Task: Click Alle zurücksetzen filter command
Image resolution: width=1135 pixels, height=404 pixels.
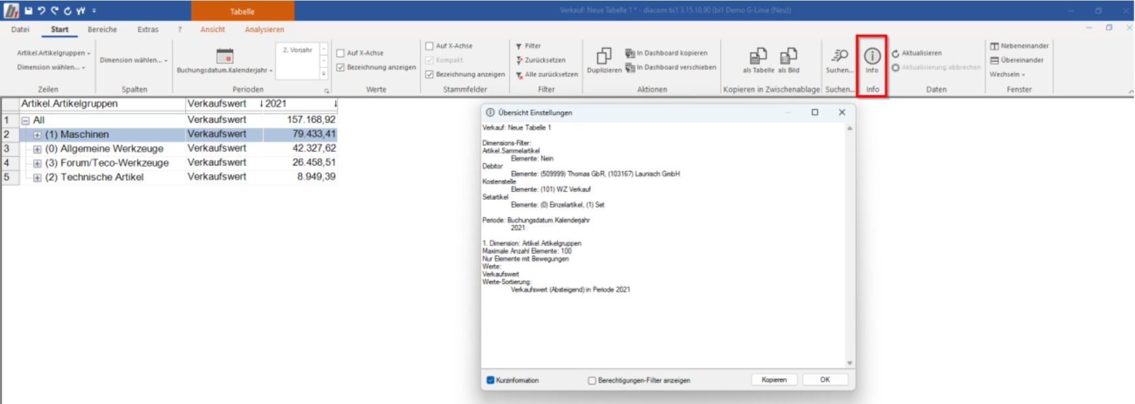Action: click(x=547, y=74)
